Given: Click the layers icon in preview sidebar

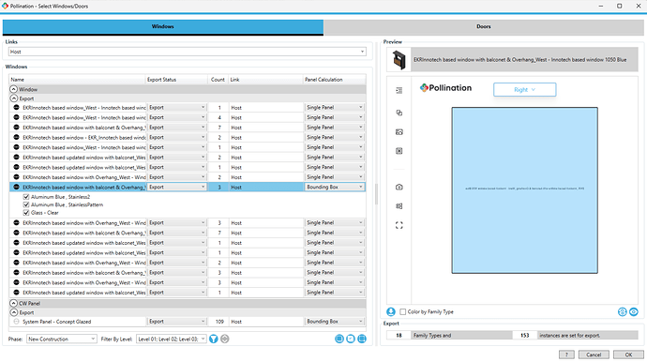Looking at the screenshot, I should click(399, 113).
